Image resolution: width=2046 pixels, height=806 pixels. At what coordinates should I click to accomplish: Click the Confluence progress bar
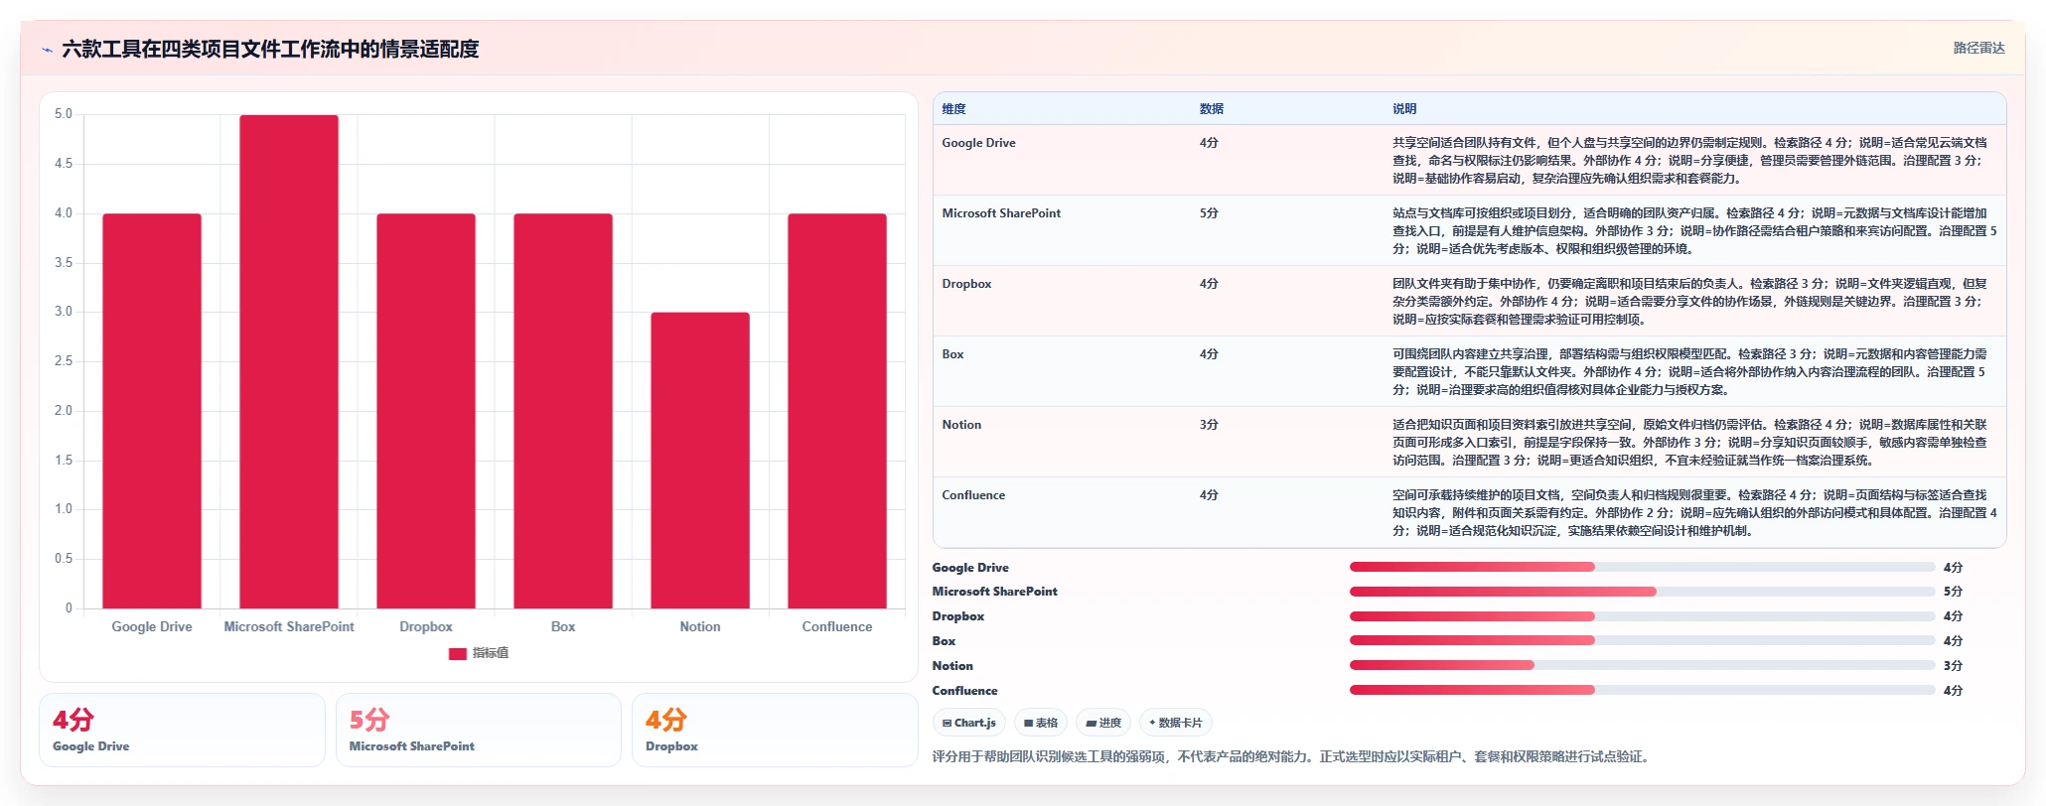click(1642, 690)
